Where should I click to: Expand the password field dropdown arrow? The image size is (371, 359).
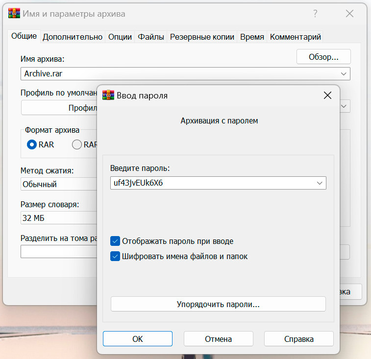coord(320,183)
